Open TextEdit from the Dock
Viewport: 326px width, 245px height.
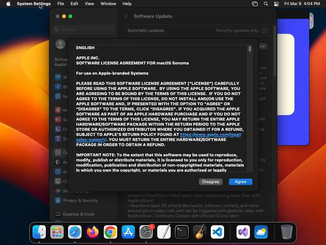coord(164,232)
